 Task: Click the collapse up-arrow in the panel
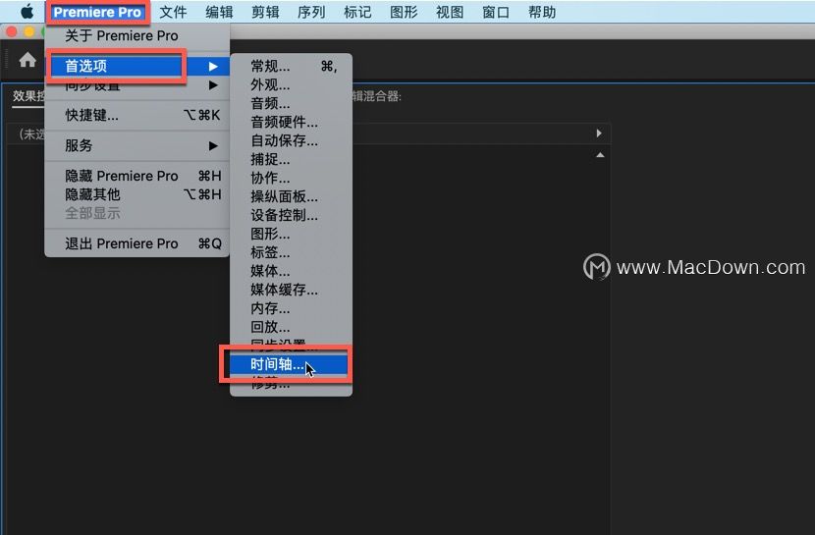click(600, 155)
